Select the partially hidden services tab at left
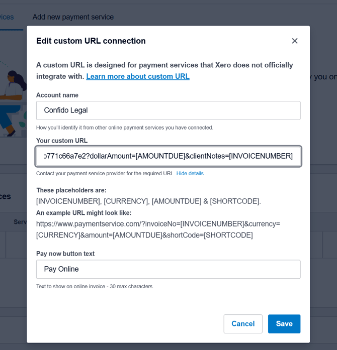 (7, 17)
